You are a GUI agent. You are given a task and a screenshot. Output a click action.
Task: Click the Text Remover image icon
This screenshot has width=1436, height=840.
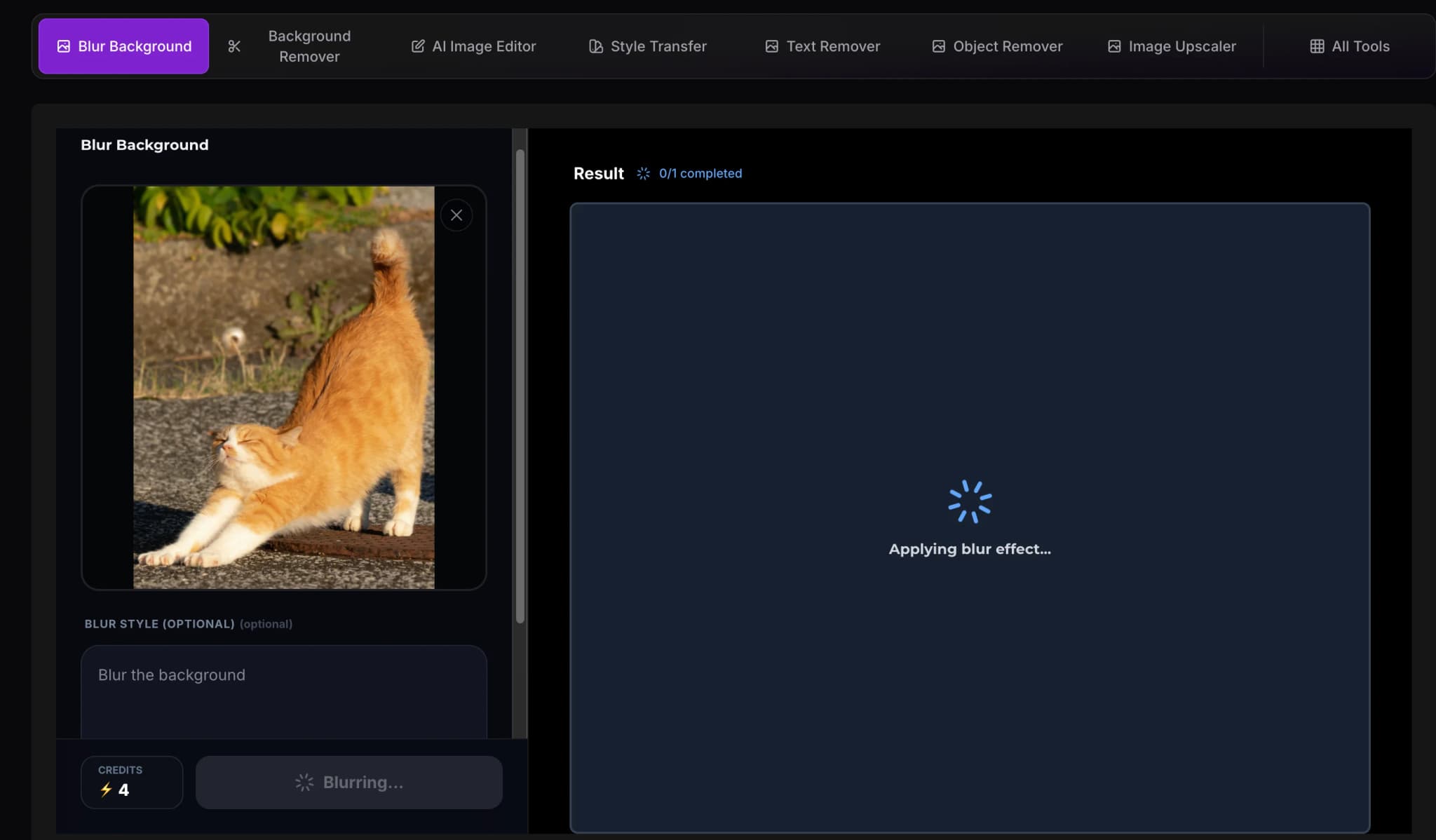(771, 46)
